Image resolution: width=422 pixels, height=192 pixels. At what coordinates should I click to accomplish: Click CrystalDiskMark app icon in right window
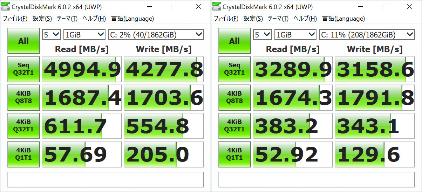pyautogui.click(x=217, y=7)
